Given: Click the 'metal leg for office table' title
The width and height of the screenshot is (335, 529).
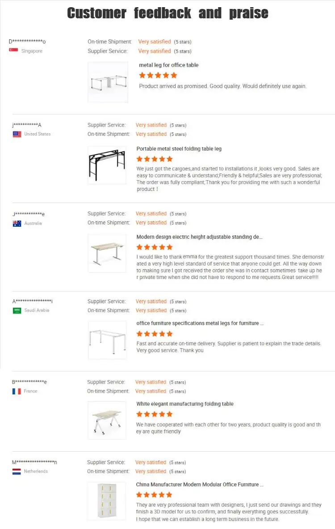Looking at the screenshot, I should pos(168,65).
